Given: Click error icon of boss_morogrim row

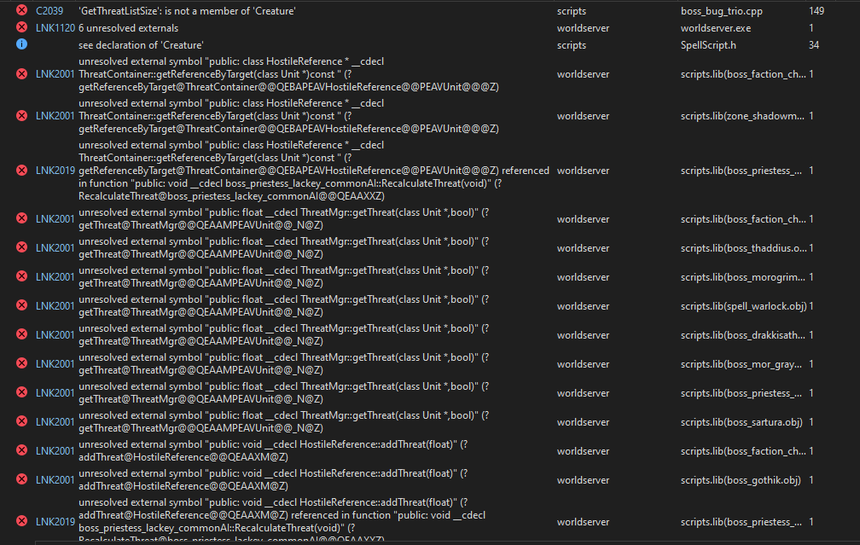Looking at the screenshot, I should pos(22,276).
